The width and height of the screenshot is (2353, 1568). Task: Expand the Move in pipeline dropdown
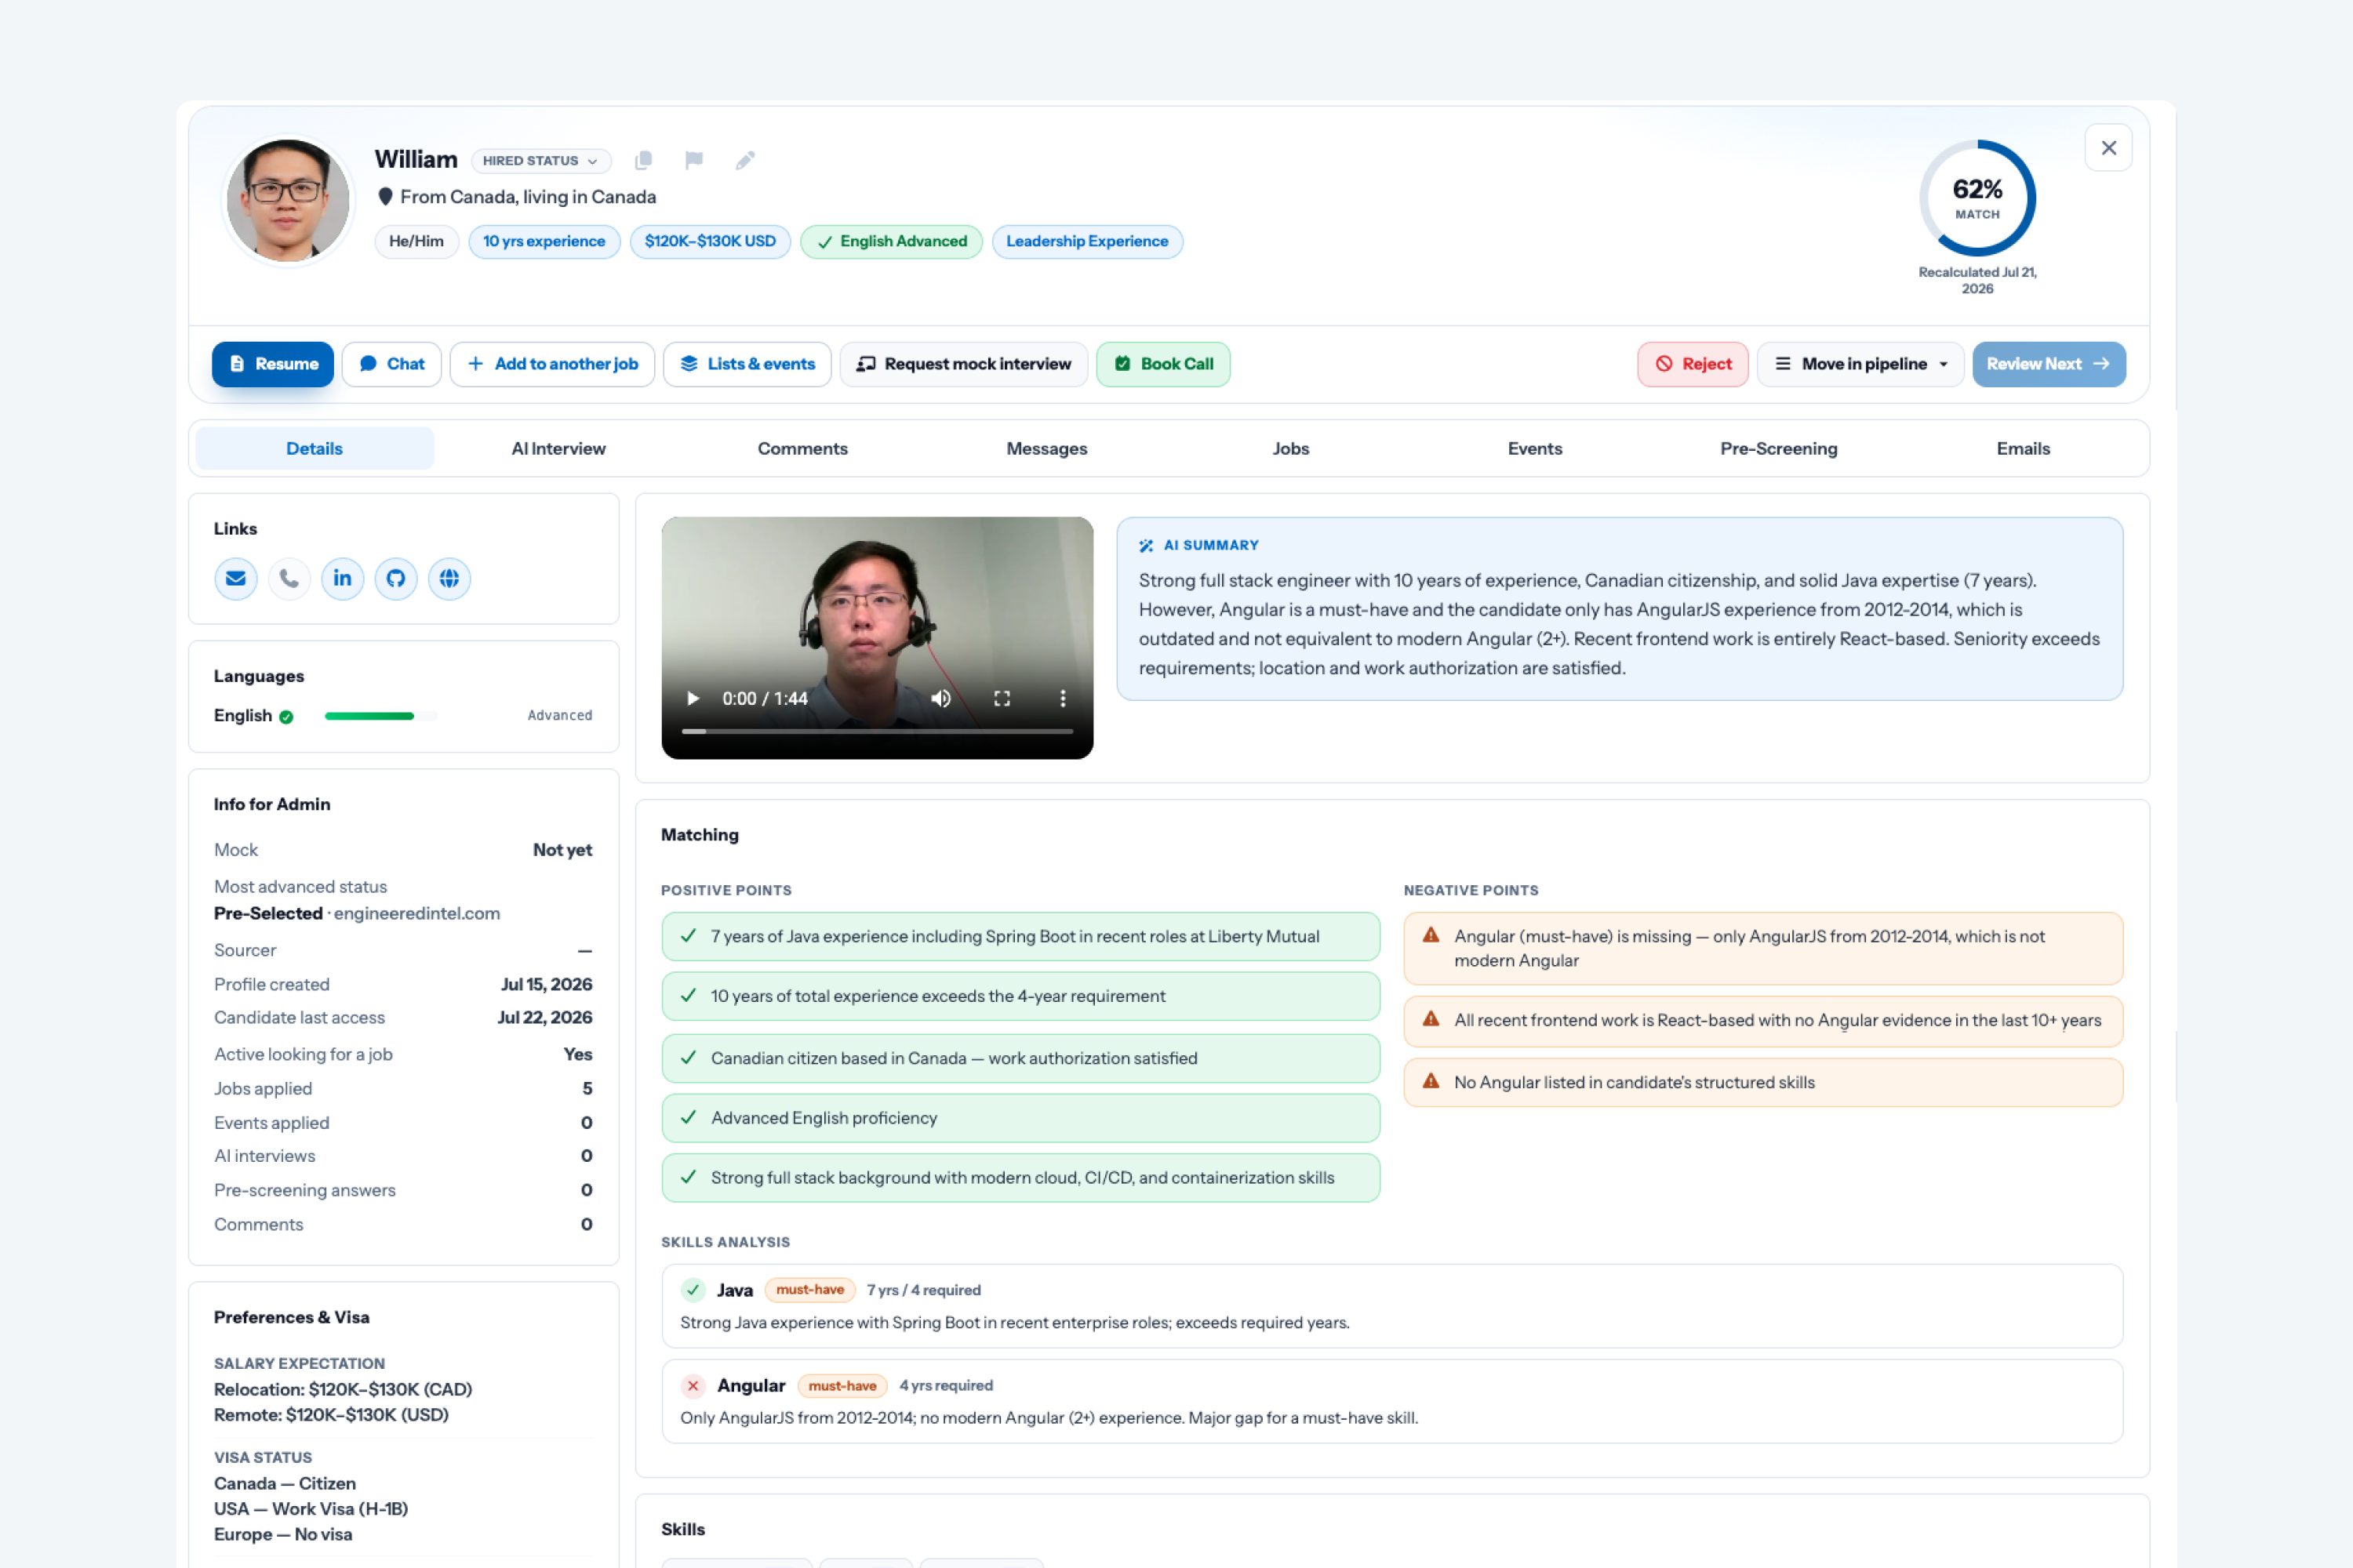(x=1862, y=364)
